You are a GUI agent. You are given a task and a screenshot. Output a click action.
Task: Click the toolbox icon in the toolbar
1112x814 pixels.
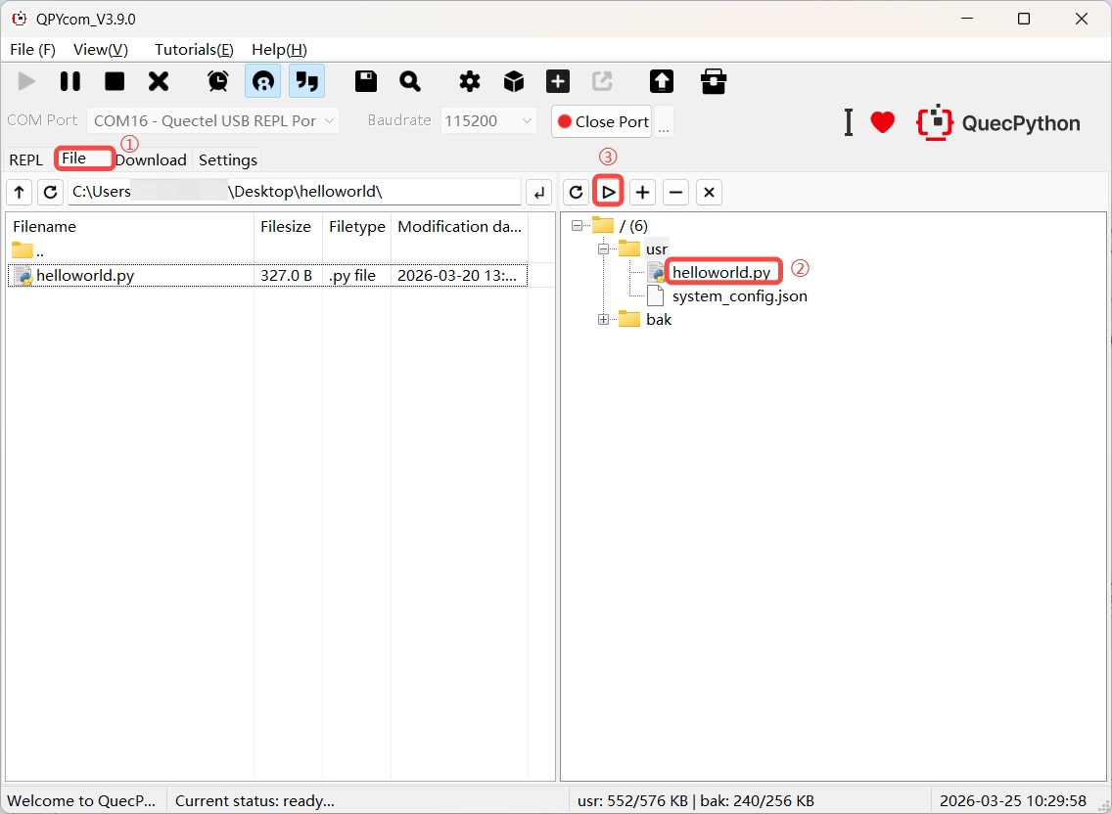coord(714,81)
